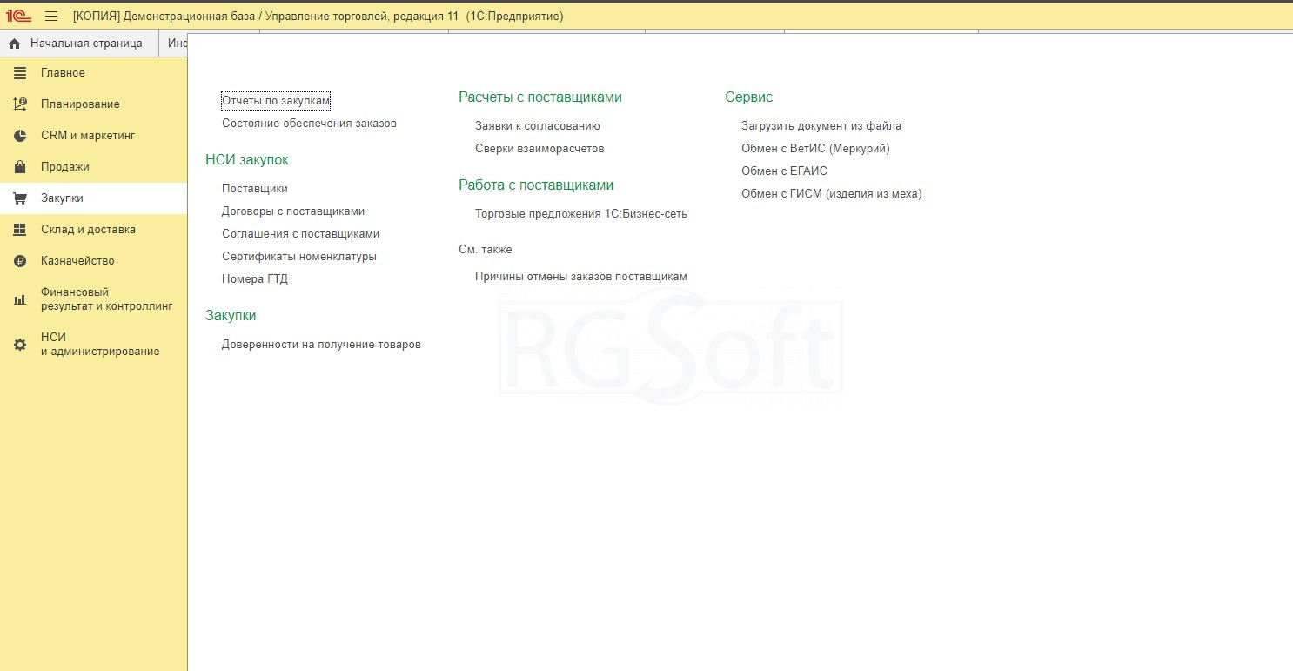1293x671 pixels.
Task: Click the Расчеты с поставщиками heading
Action: (x=540, y=97)
